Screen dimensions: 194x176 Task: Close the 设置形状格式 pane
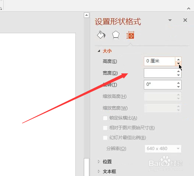(185, 20)
